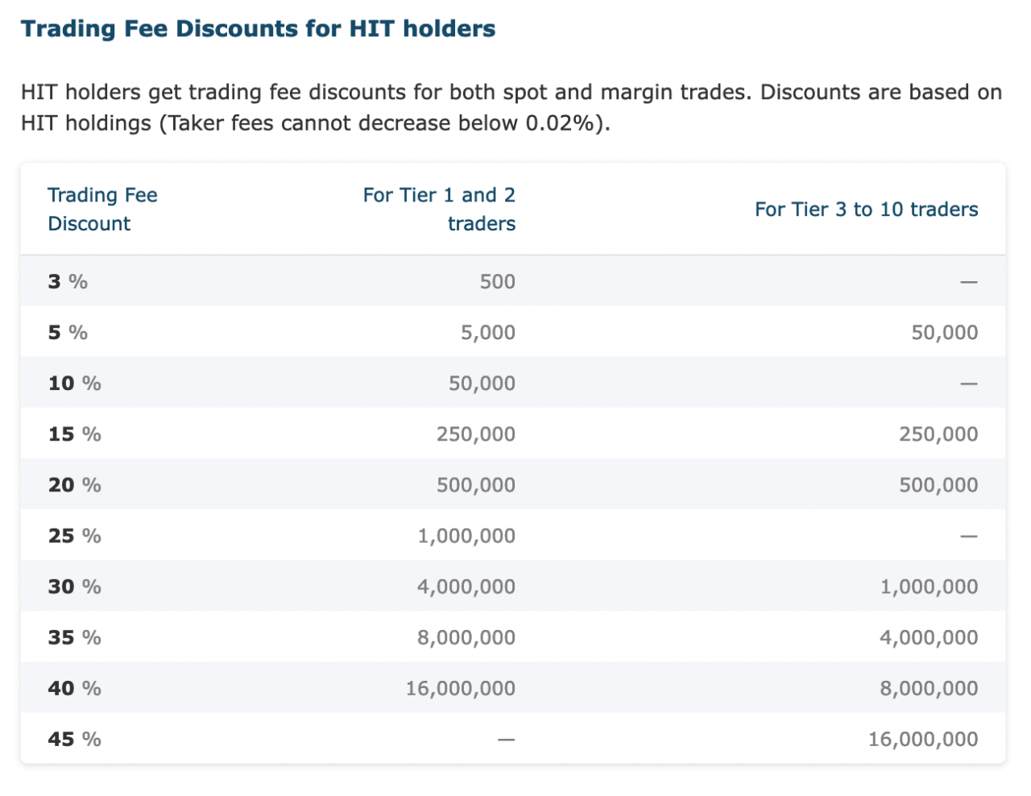Select Tier 1 and 2 "1,000,000" in 25 % row
This screenshot has height=796, width=1031.
coord(466,535)
